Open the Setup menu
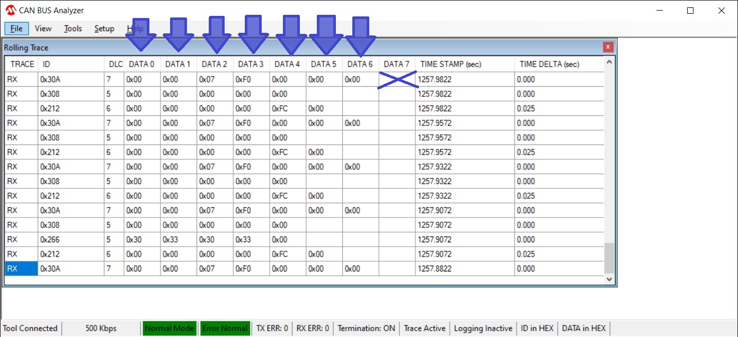This screenshot has height=337, width=738. 104,29
